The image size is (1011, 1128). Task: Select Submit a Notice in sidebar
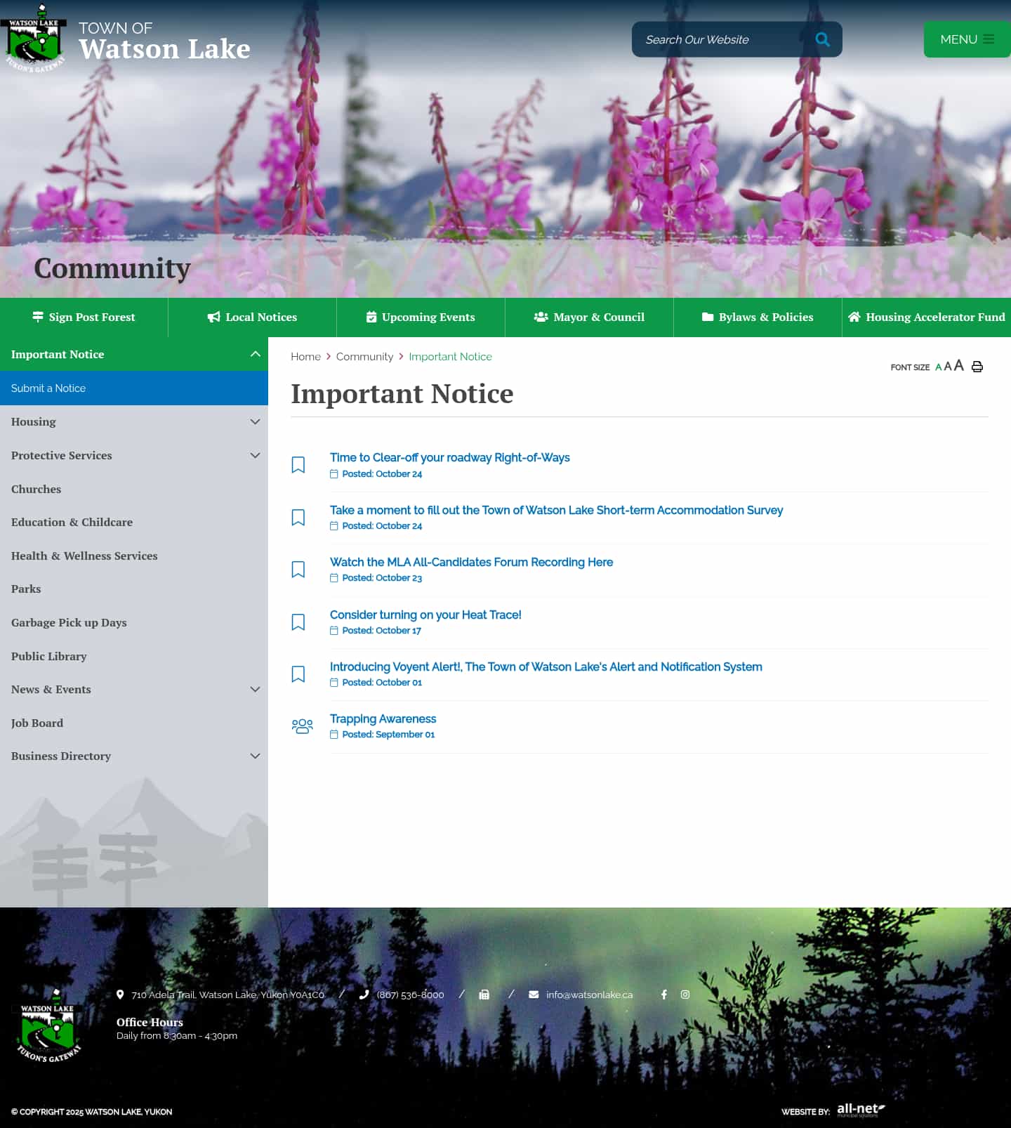tap(134, 388)
